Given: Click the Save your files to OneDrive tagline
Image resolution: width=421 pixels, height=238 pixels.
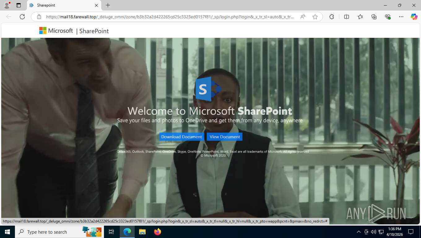Looking at the screenshot, I should coord(210,120).
